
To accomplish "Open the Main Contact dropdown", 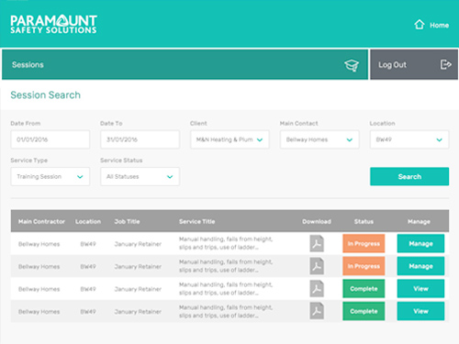I will 319,139.
